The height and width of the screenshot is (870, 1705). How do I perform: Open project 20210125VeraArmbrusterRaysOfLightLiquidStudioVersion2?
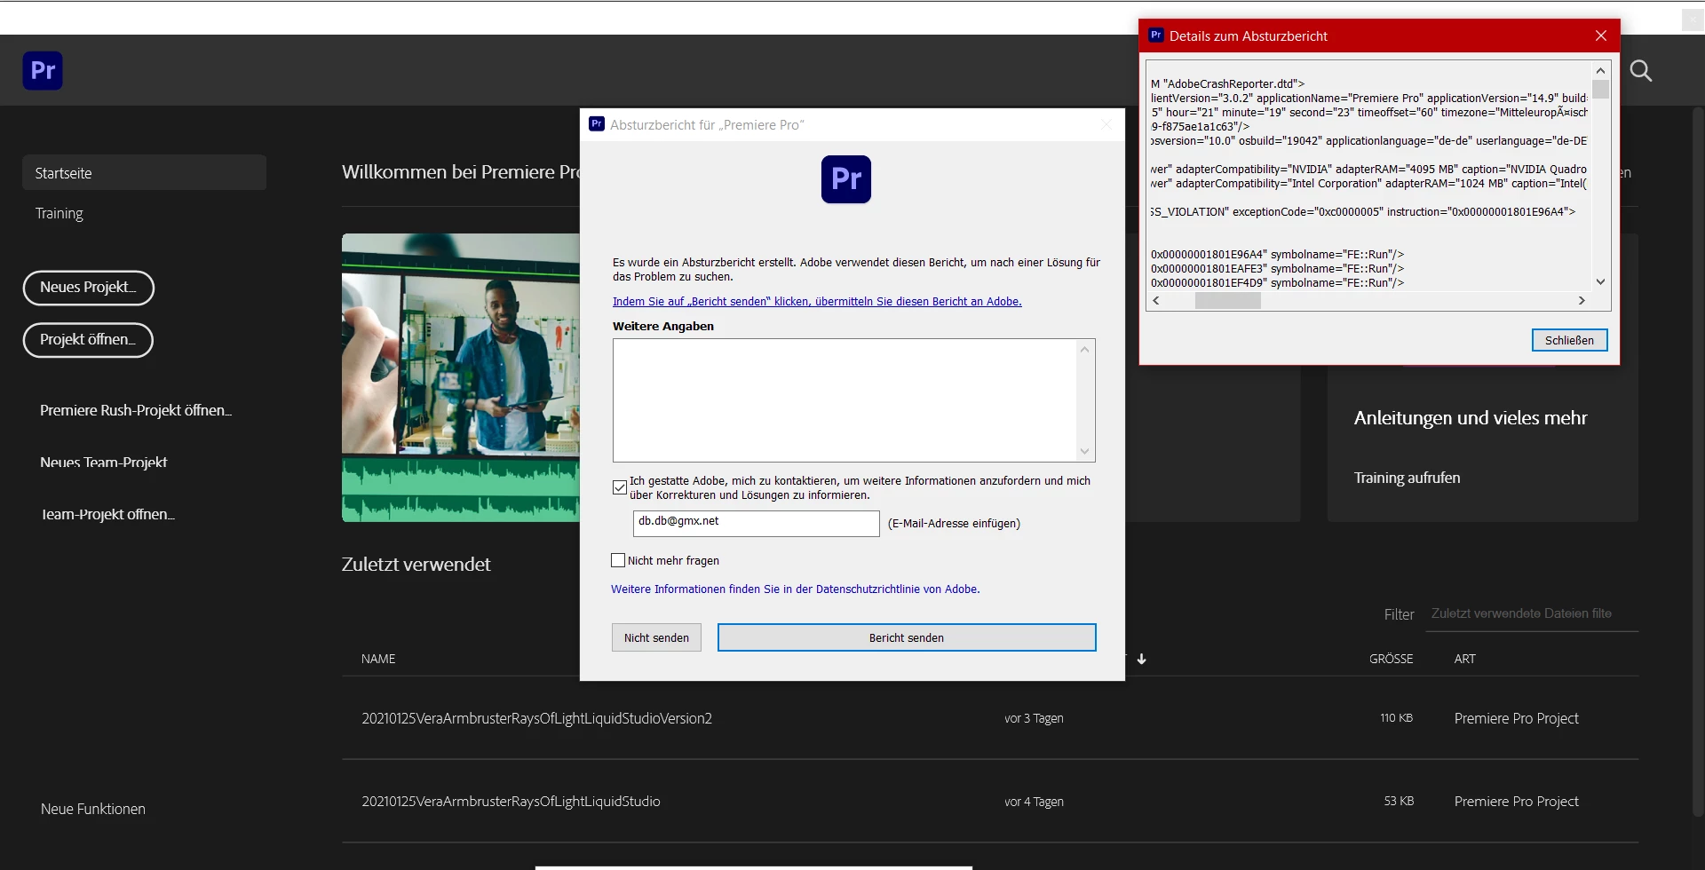coord(536,718)
